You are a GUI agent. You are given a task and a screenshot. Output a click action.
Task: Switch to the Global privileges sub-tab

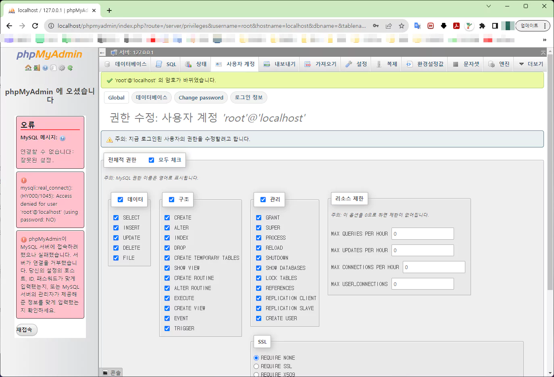(x=117, y=97)
